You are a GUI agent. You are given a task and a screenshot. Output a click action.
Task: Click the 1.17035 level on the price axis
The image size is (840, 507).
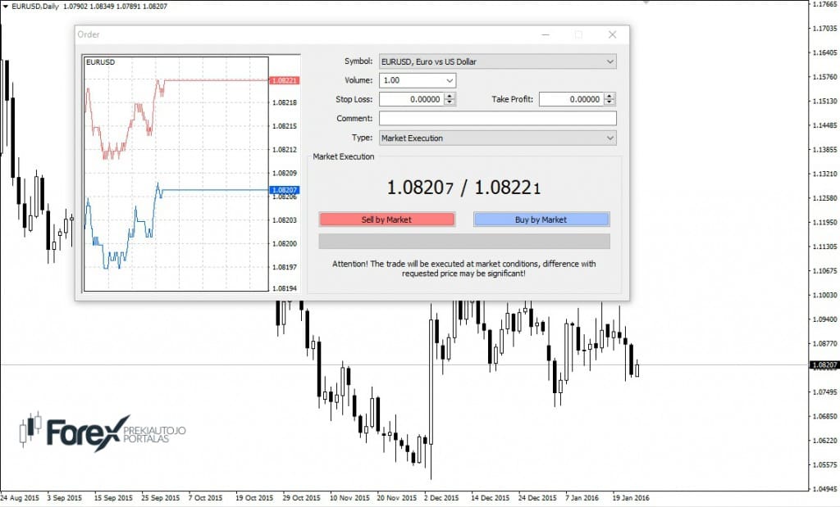point(824,29)
